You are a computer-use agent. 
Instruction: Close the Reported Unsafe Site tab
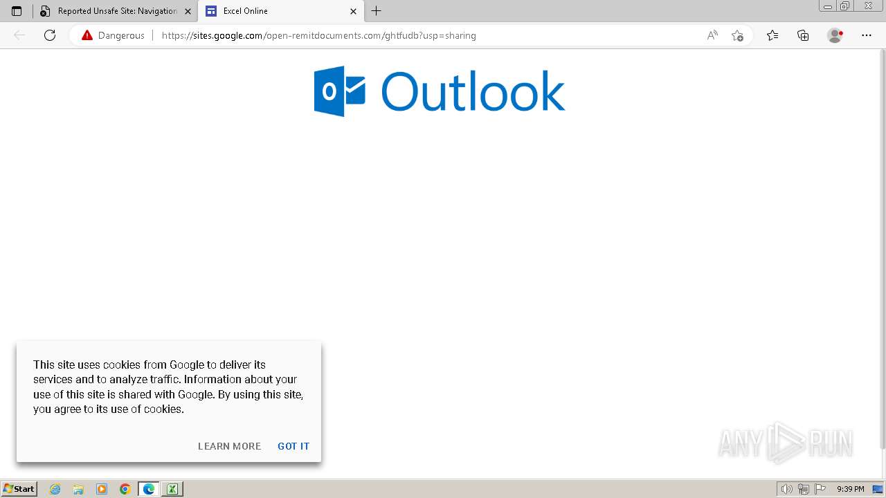188,11
